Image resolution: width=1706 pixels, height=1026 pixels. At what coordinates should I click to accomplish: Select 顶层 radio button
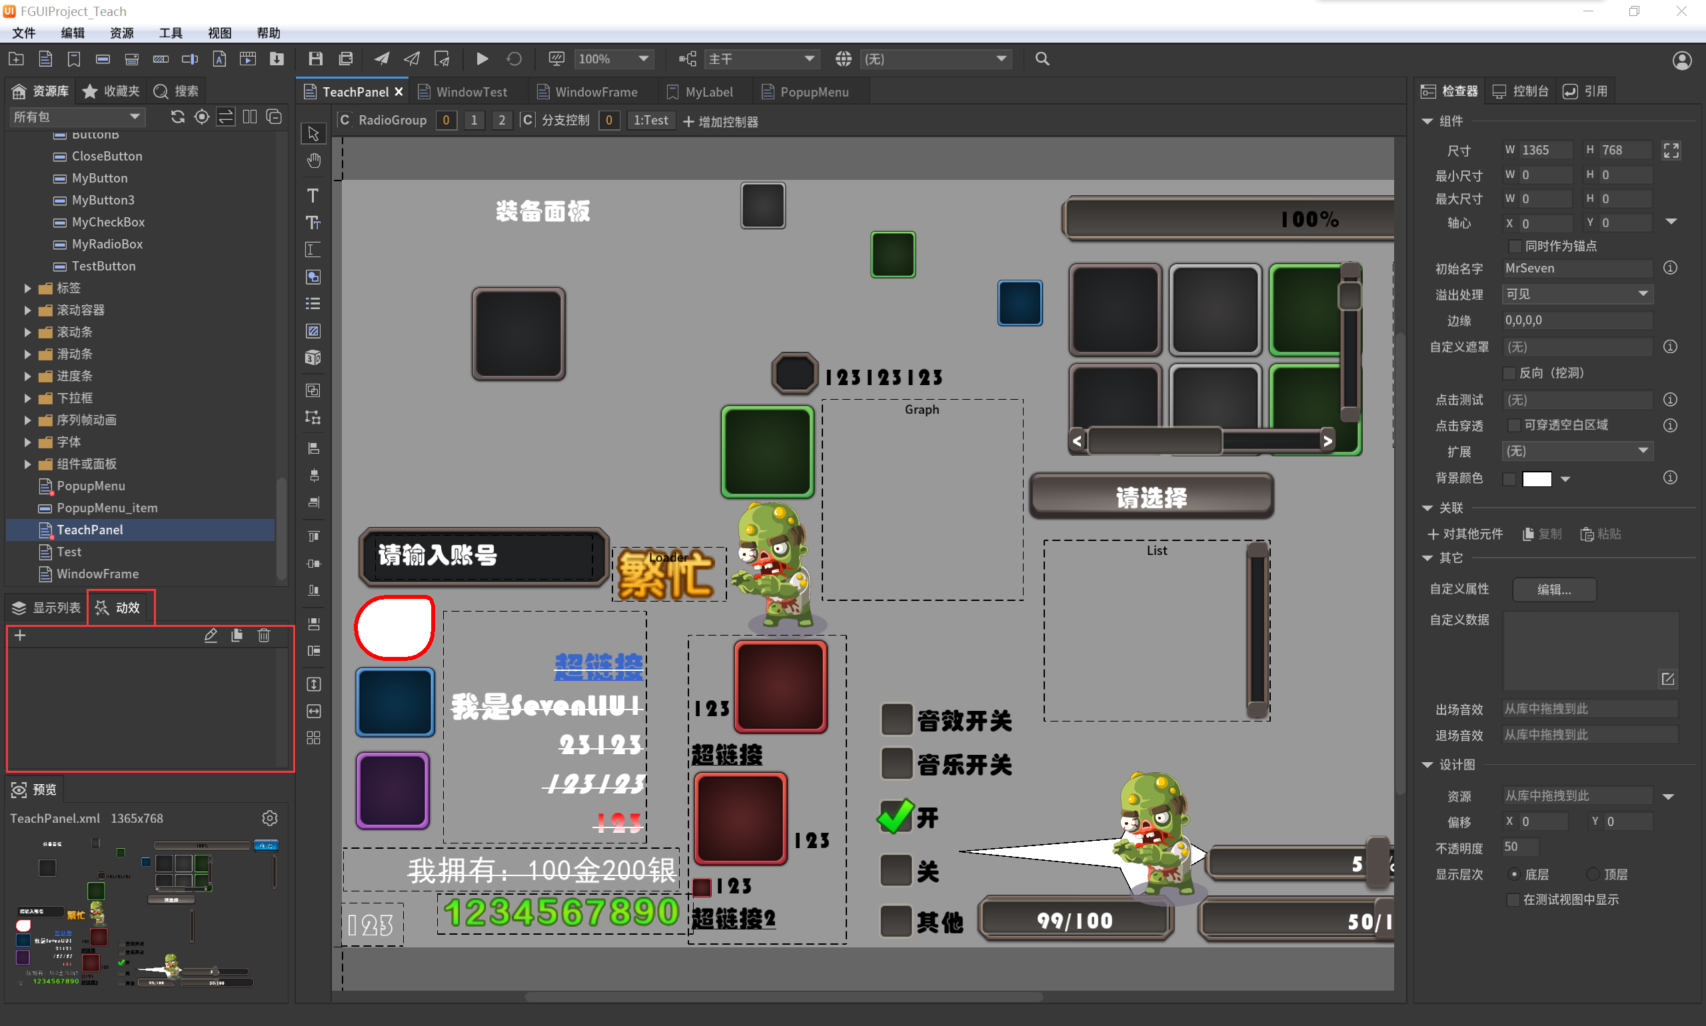pos(1593,875)
